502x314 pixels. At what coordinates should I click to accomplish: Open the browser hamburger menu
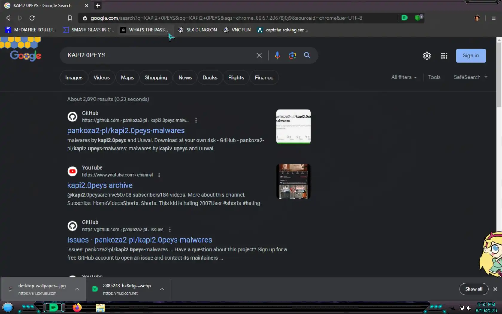pos(494,18)
